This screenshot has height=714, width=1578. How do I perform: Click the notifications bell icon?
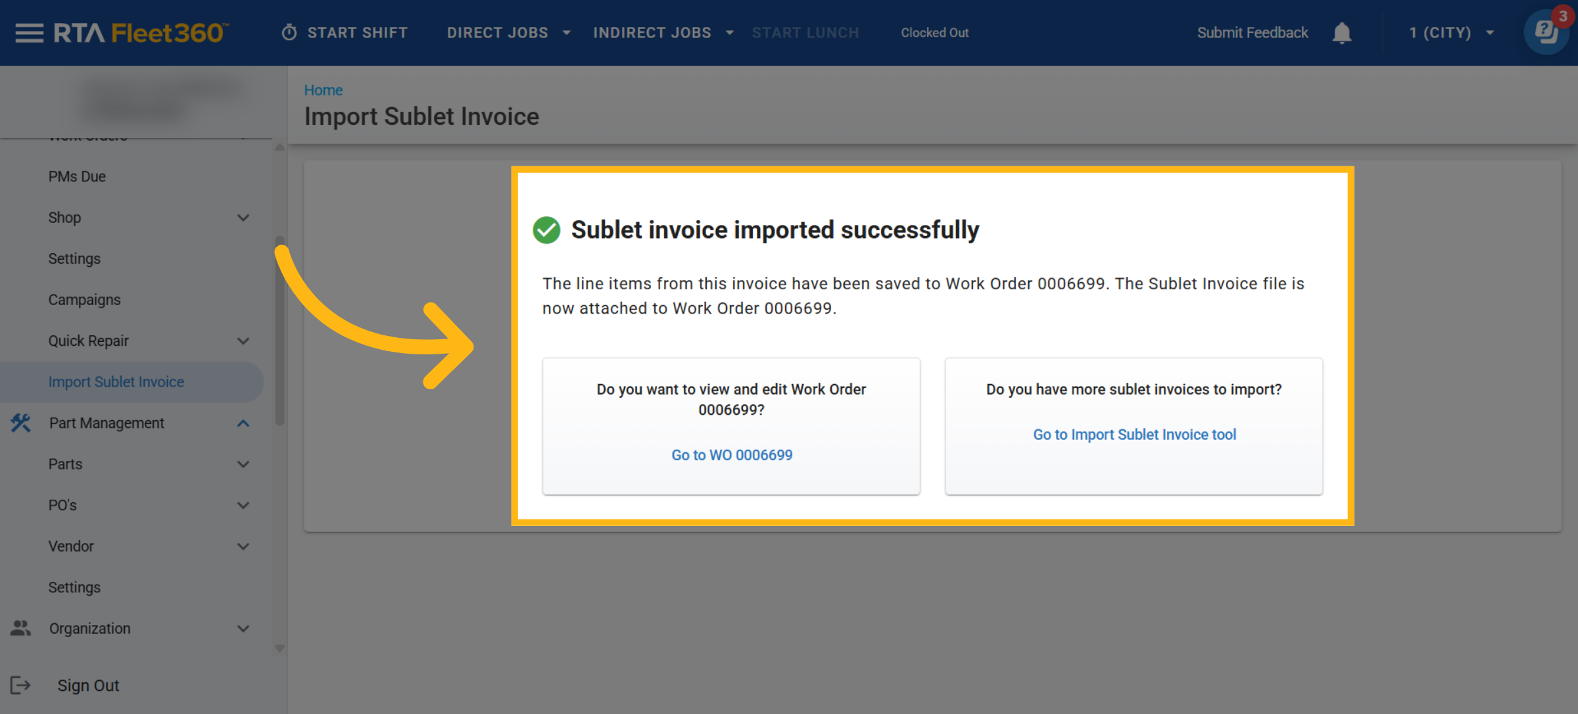pyautogui.click(x=1341, y=33)
